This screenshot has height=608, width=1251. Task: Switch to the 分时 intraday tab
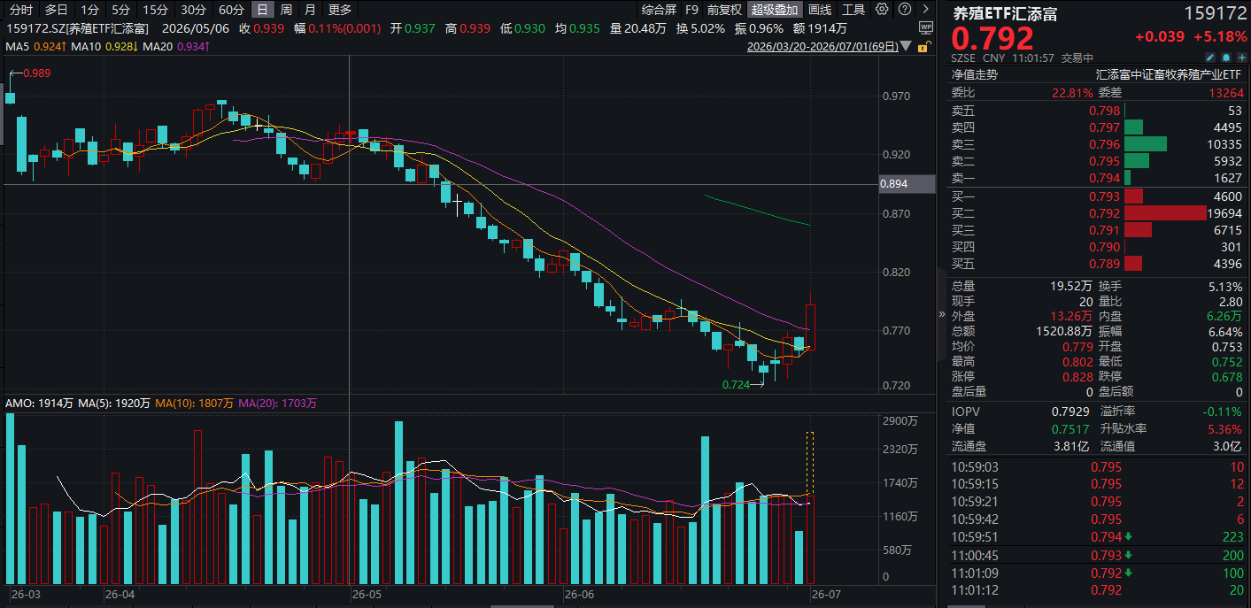[20, 10]
